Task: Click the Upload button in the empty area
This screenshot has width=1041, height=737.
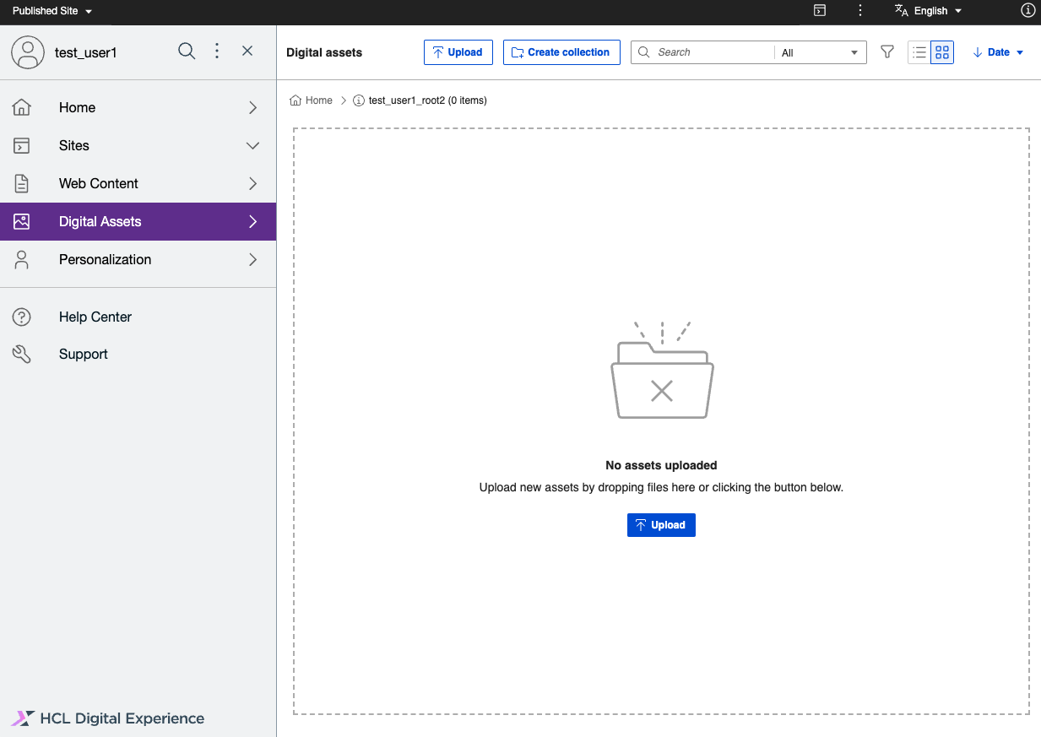Action: click(x=661, y=524)
